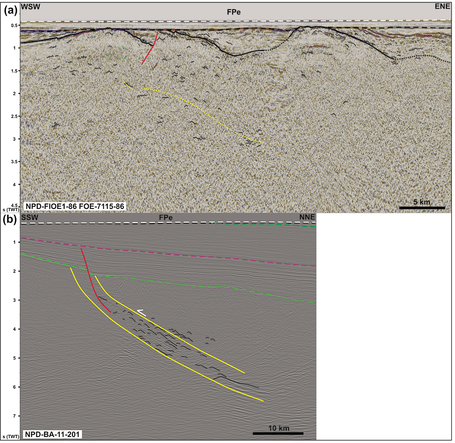Click the panel label (b)
455x443 pixels.
(10, 220)
